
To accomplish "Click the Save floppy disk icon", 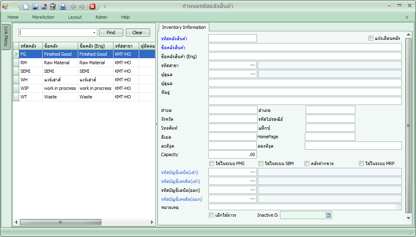I will pyautogui.click(x=35, y=7).
